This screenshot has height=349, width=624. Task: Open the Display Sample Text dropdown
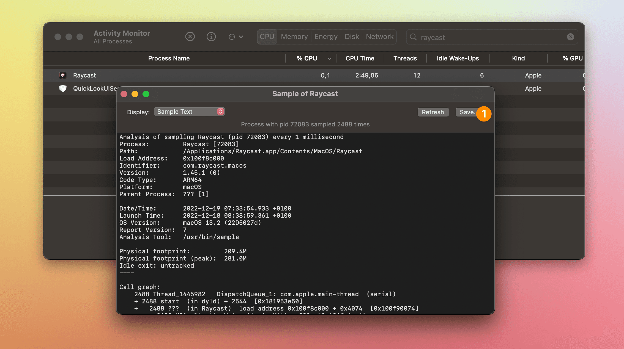(189, 112)
